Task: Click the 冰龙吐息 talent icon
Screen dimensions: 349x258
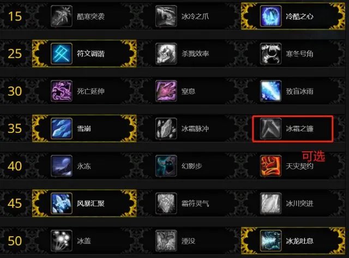Action: coord(270,241)
